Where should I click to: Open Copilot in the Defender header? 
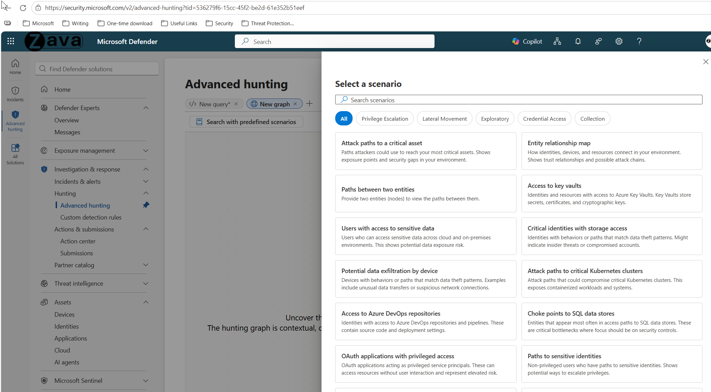pyautogui.click(x=527, y=41)
